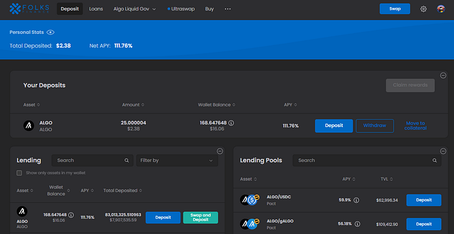Click the magnifier icon in Lending search
The image size is (454, 234).
[126, 160]
